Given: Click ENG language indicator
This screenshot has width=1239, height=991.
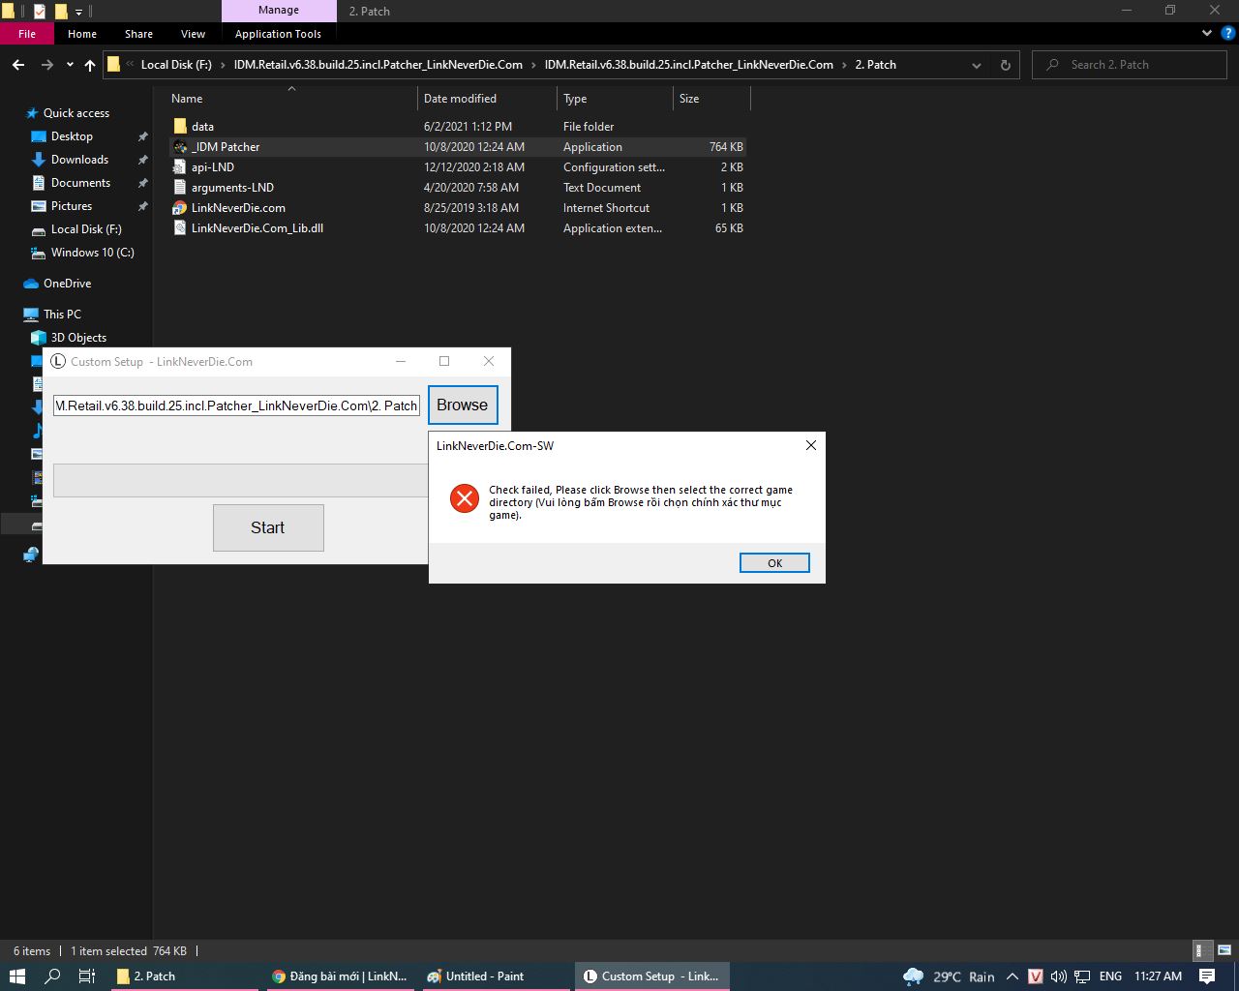Looking at the screenshot, I should point(1110,976).
